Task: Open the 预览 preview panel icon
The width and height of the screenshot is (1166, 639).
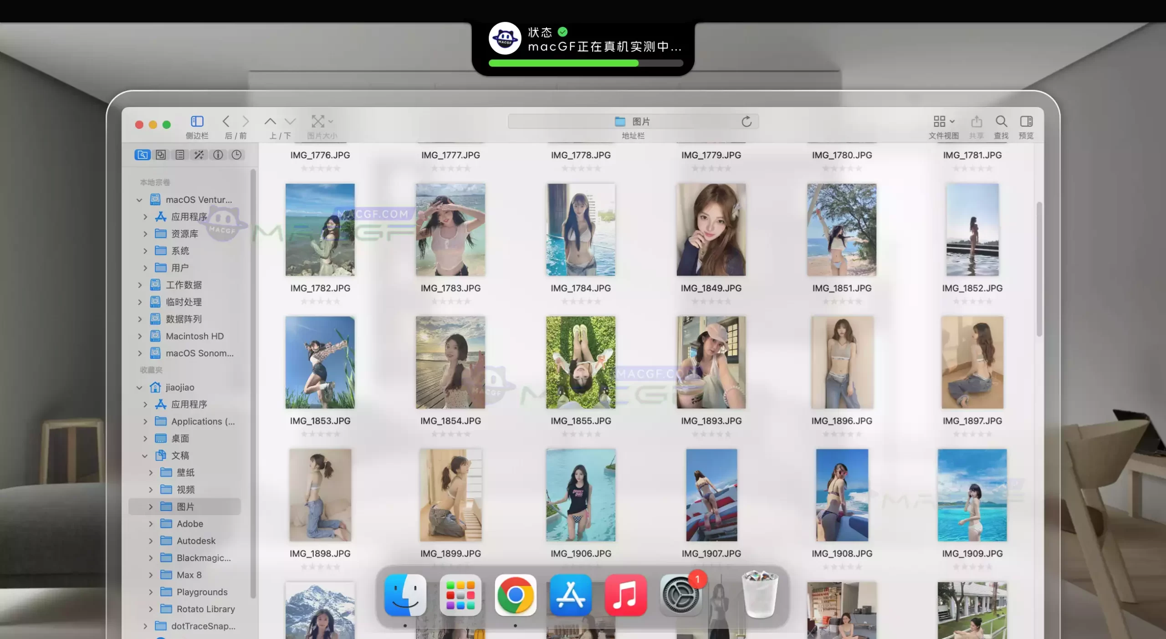Action: pyautogui.click(x=1027, y=121)
